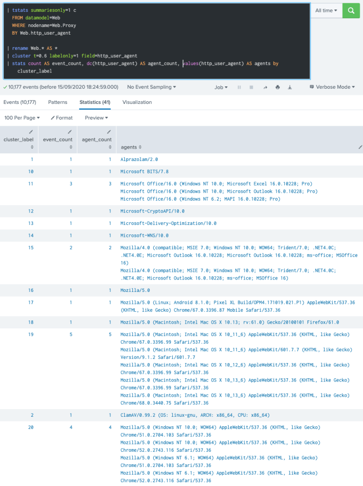Switch to the Patterns tab

[57, 102]
